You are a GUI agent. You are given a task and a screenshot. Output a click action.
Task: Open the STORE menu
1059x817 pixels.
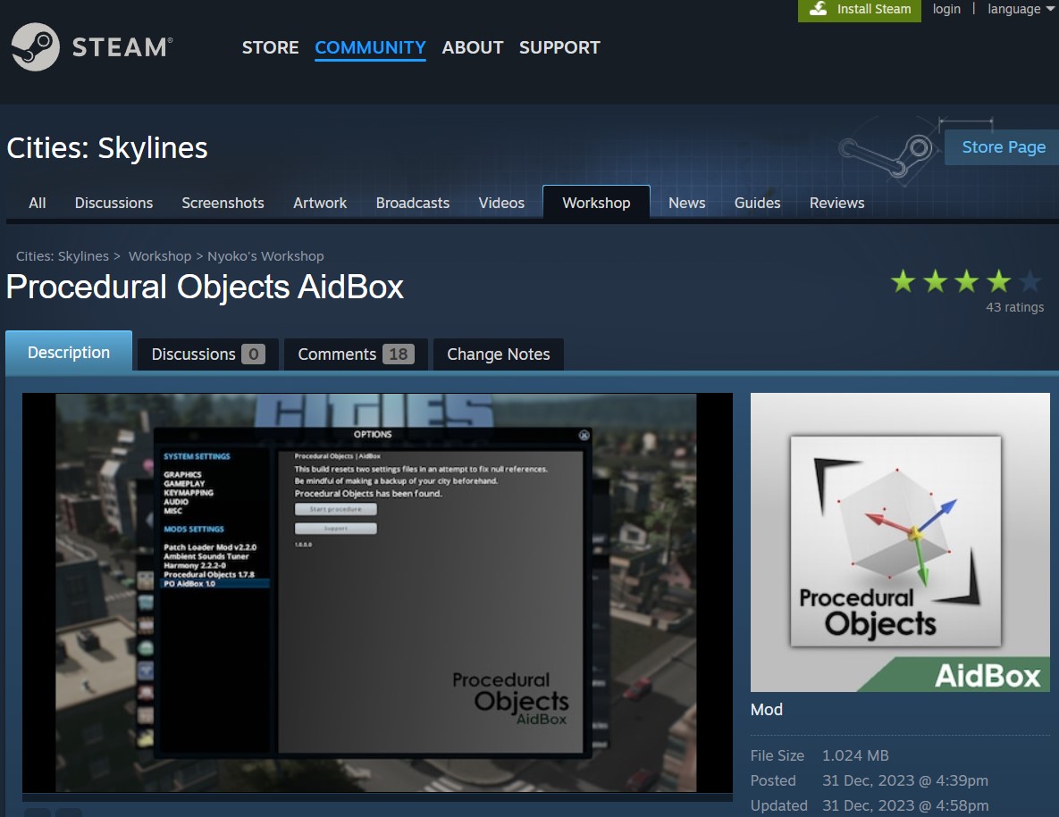[270, 47]
